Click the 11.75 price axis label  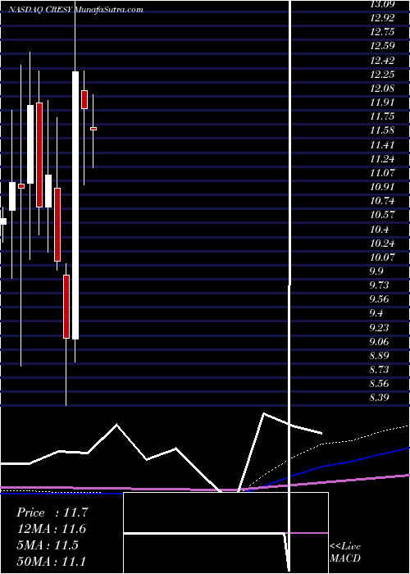(x=383, y=116)
